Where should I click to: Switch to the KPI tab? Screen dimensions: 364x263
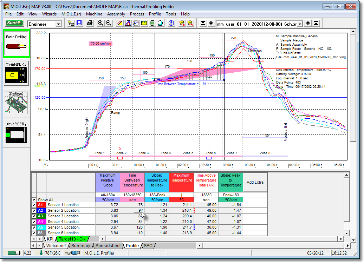coord(50,239)
